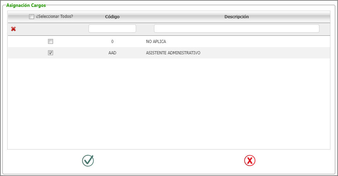Select the ASISTENTE ADMINISTRATIVO description cell
Screen dimensions: 338x176
point(173,53)
